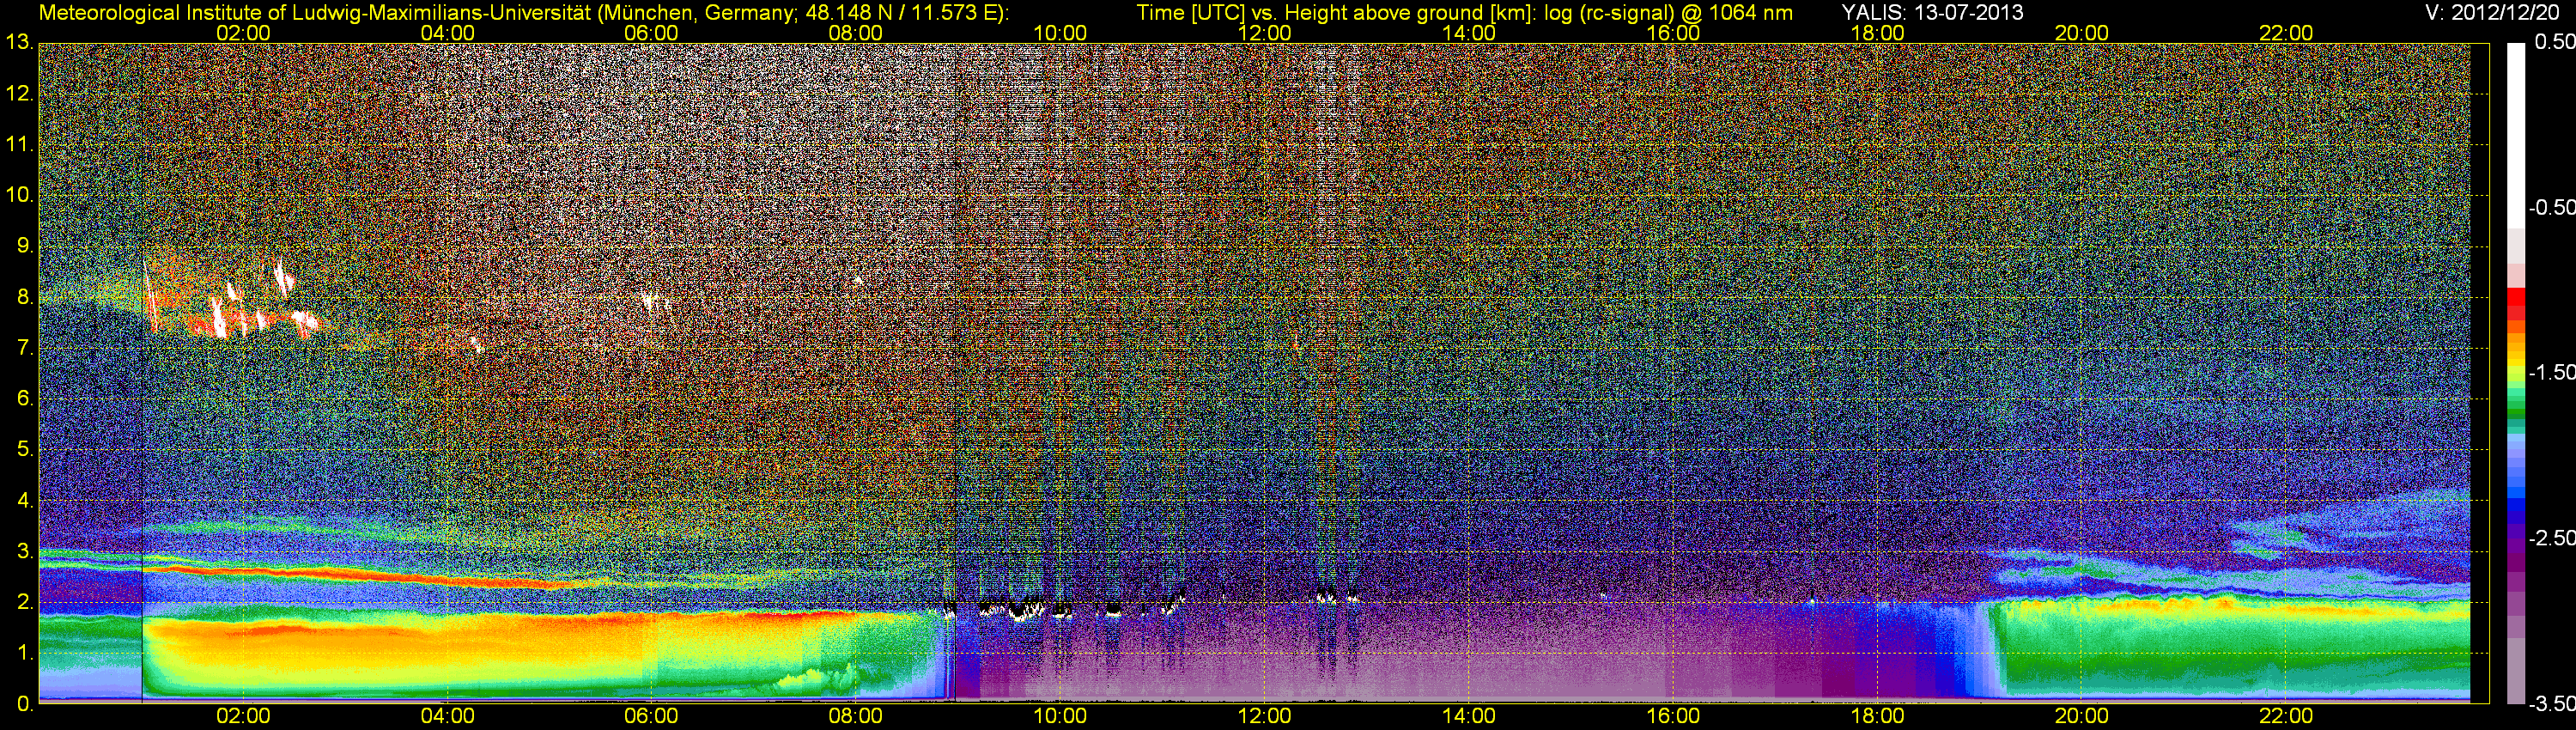This screenshot has width=2576, height=730.
Task: Click the 9 km height axis label
Action: pos(24,245)
